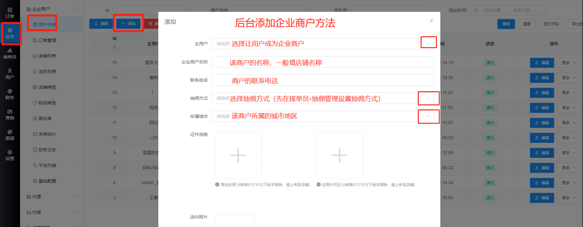
Task: Upload 营业执照 via the plus box
Action: pyautogui.click(x=238, y=155)
